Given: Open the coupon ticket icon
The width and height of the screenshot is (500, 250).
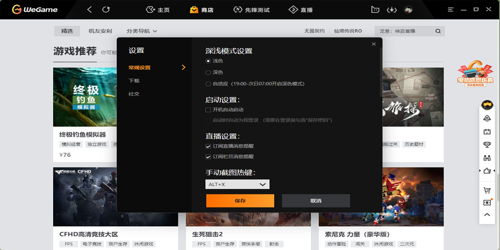Looking at the screenshot, I should 487,202.
